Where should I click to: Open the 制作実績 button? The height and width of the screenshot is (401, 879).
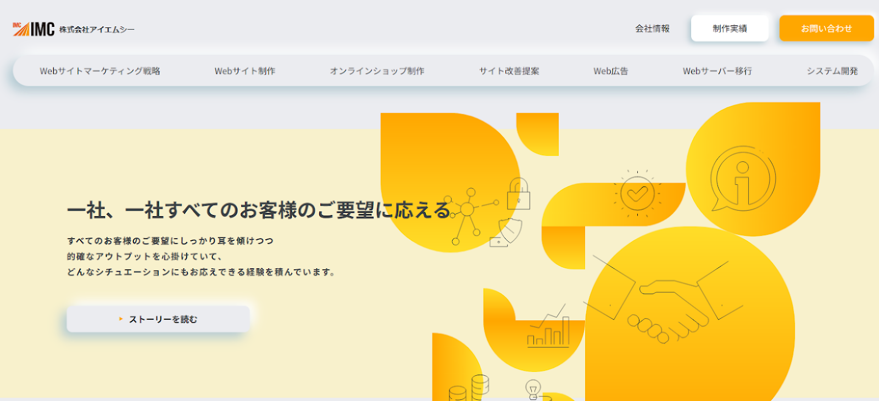(x=730, y=29)
